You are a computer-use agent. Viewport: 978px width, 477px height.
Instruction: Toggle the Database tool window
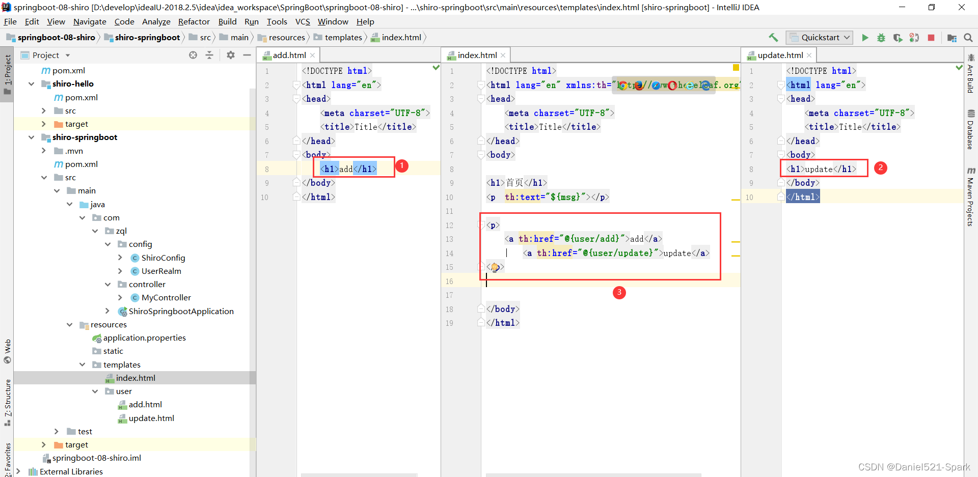tap(971, 129)
